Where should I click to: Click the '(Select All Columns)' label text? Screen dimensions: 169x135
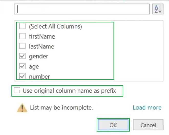[55, 26]
